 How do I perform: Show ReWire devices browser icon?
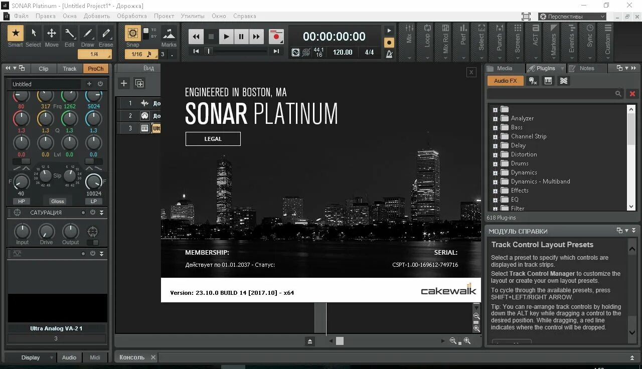click(x=564, y=81)
